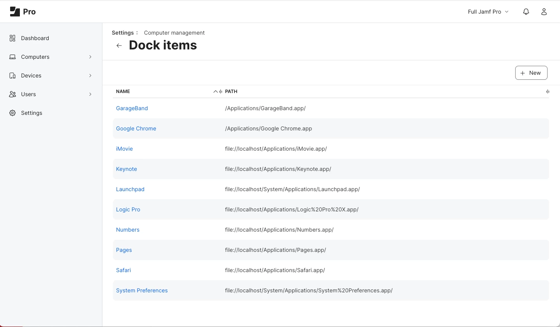560x327 pixels.
Task: Click the Devices icon in sidebar
Action: 12,76
